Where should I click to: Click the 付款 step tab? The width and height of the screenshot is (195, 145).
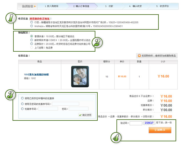pos(109,6)
